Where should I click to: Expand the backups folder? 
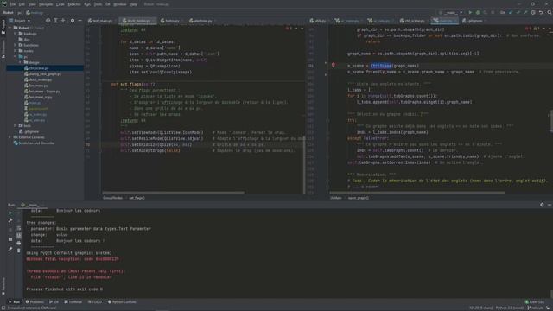16,34
